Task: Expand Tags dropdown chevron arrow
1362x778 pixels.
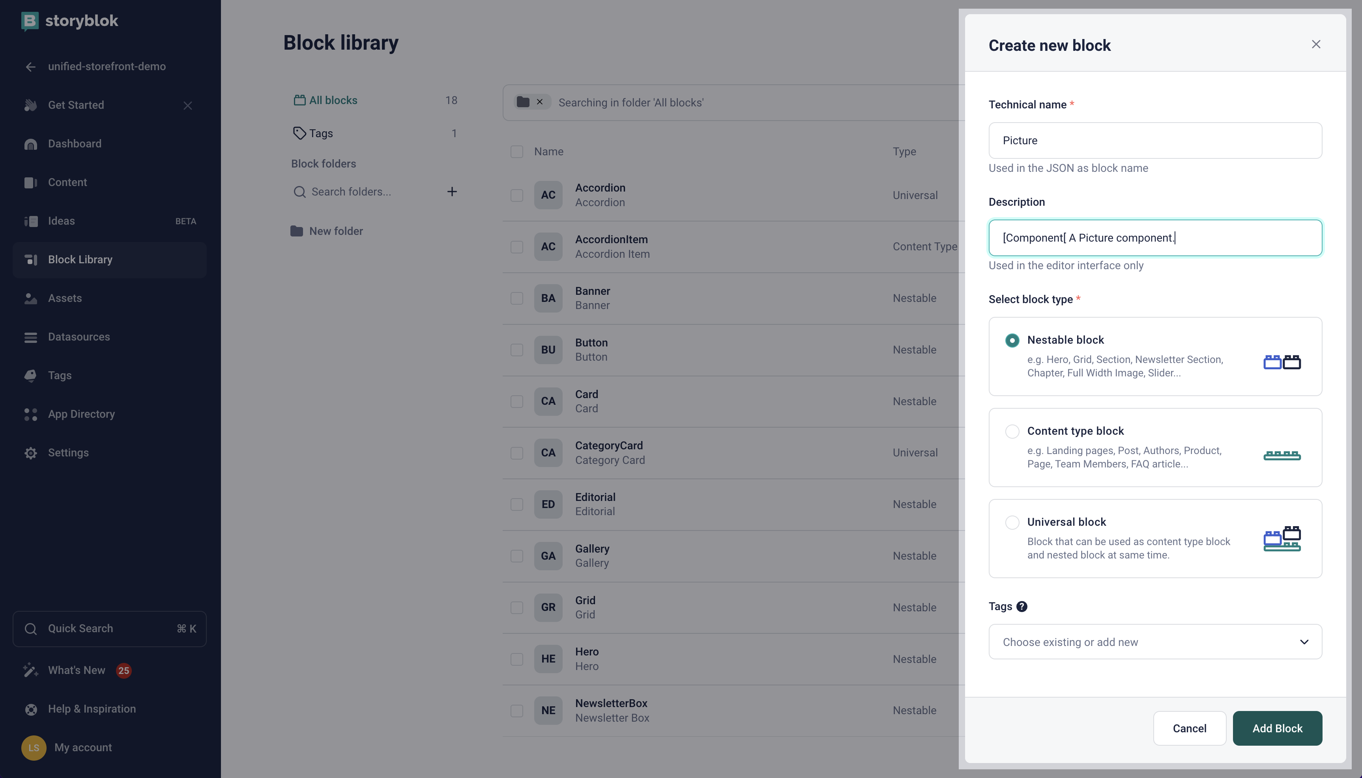Action: tap(1304, 642)
